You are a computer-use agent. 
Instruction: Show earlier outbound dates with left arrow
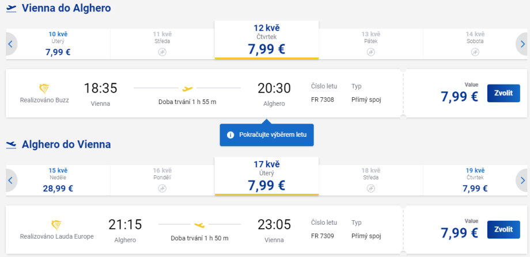[10, 44]
